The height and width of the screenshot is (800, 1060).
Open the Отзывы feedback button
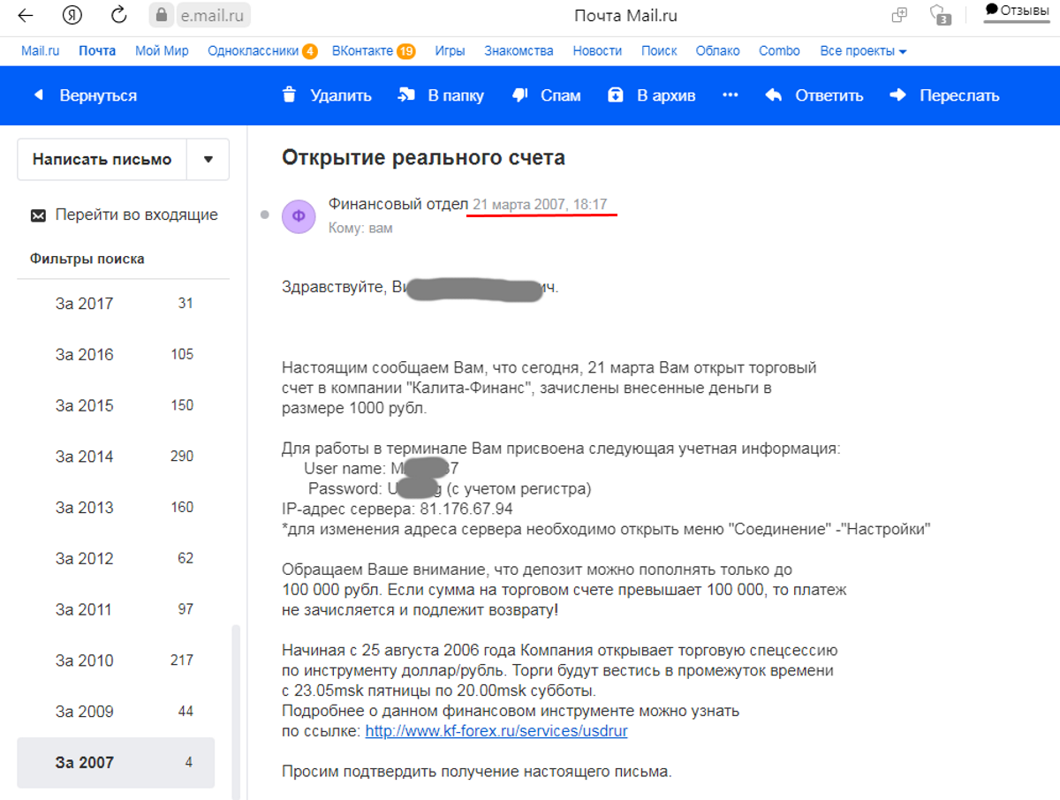(x=1017, y=10)
